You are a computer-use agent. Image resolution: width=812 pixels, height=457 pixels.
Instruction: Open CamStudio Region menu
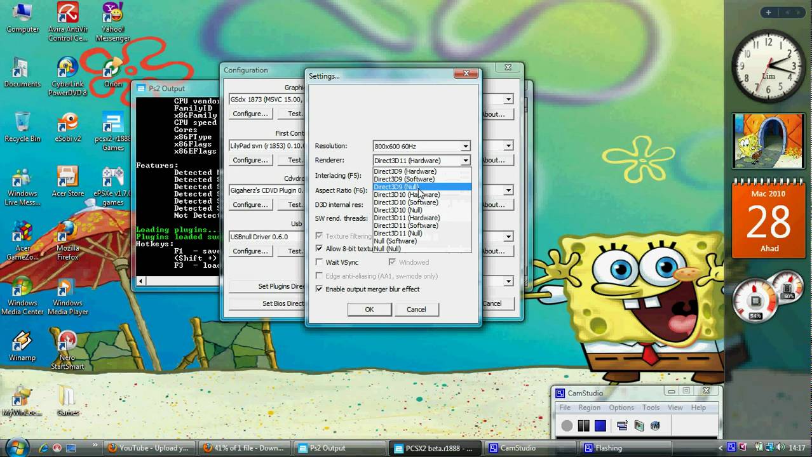589,407
